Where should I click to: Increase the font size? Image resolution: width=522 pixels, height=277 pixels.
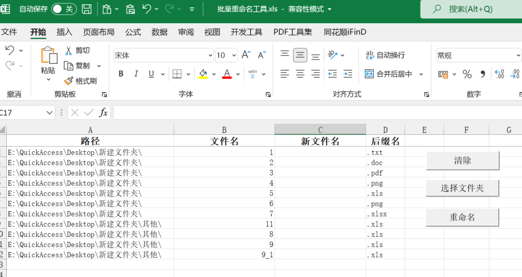point(246,55)
